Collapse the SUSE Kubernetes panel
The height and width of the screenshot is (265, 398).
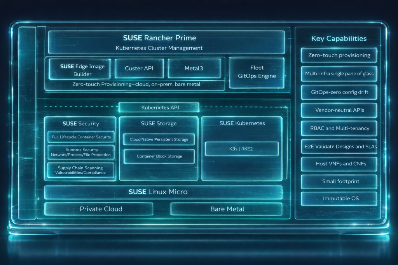pos(241,123)
